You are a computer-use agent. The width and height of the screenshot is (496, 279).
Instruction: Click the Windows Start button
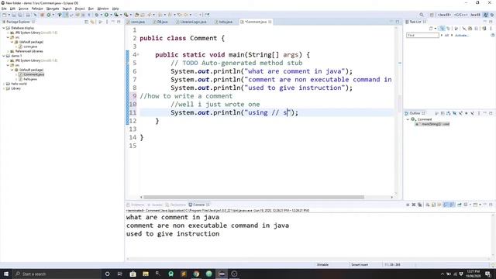coord(6,274)
